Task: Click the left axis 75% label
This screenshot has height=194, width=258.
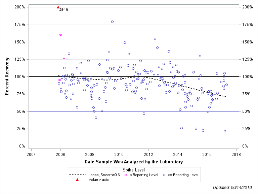Action: pos(21,94)
